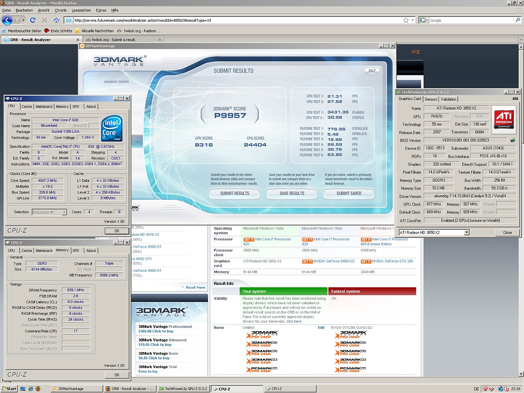Viewport: 524px width, 393px height.
Task: Click the 3DMark Vantage Trial free to try link
Action: click(x=158, y=369)
